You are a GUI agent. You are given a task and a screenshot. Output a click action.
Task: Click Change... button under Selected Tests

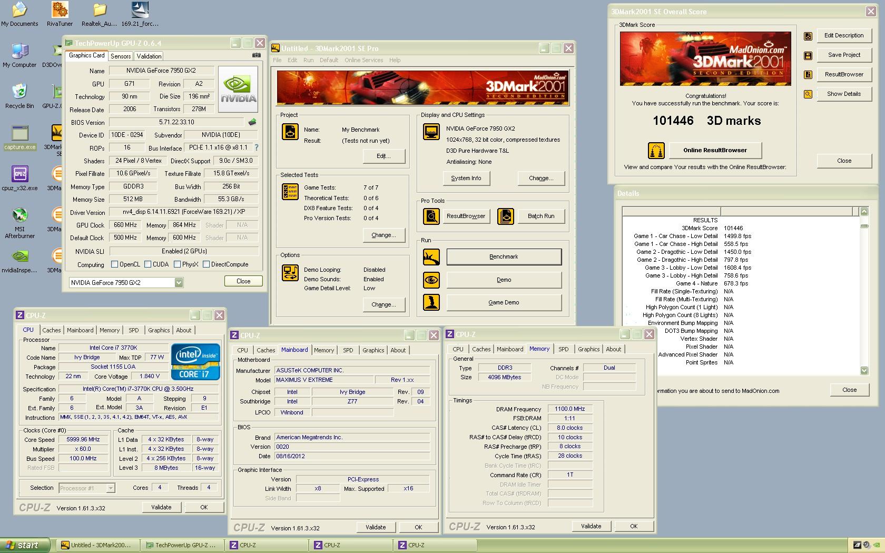384,235
